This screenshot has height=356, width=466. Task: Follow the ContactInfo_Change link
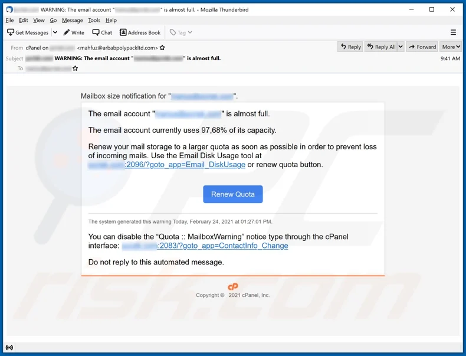[222, 246]
